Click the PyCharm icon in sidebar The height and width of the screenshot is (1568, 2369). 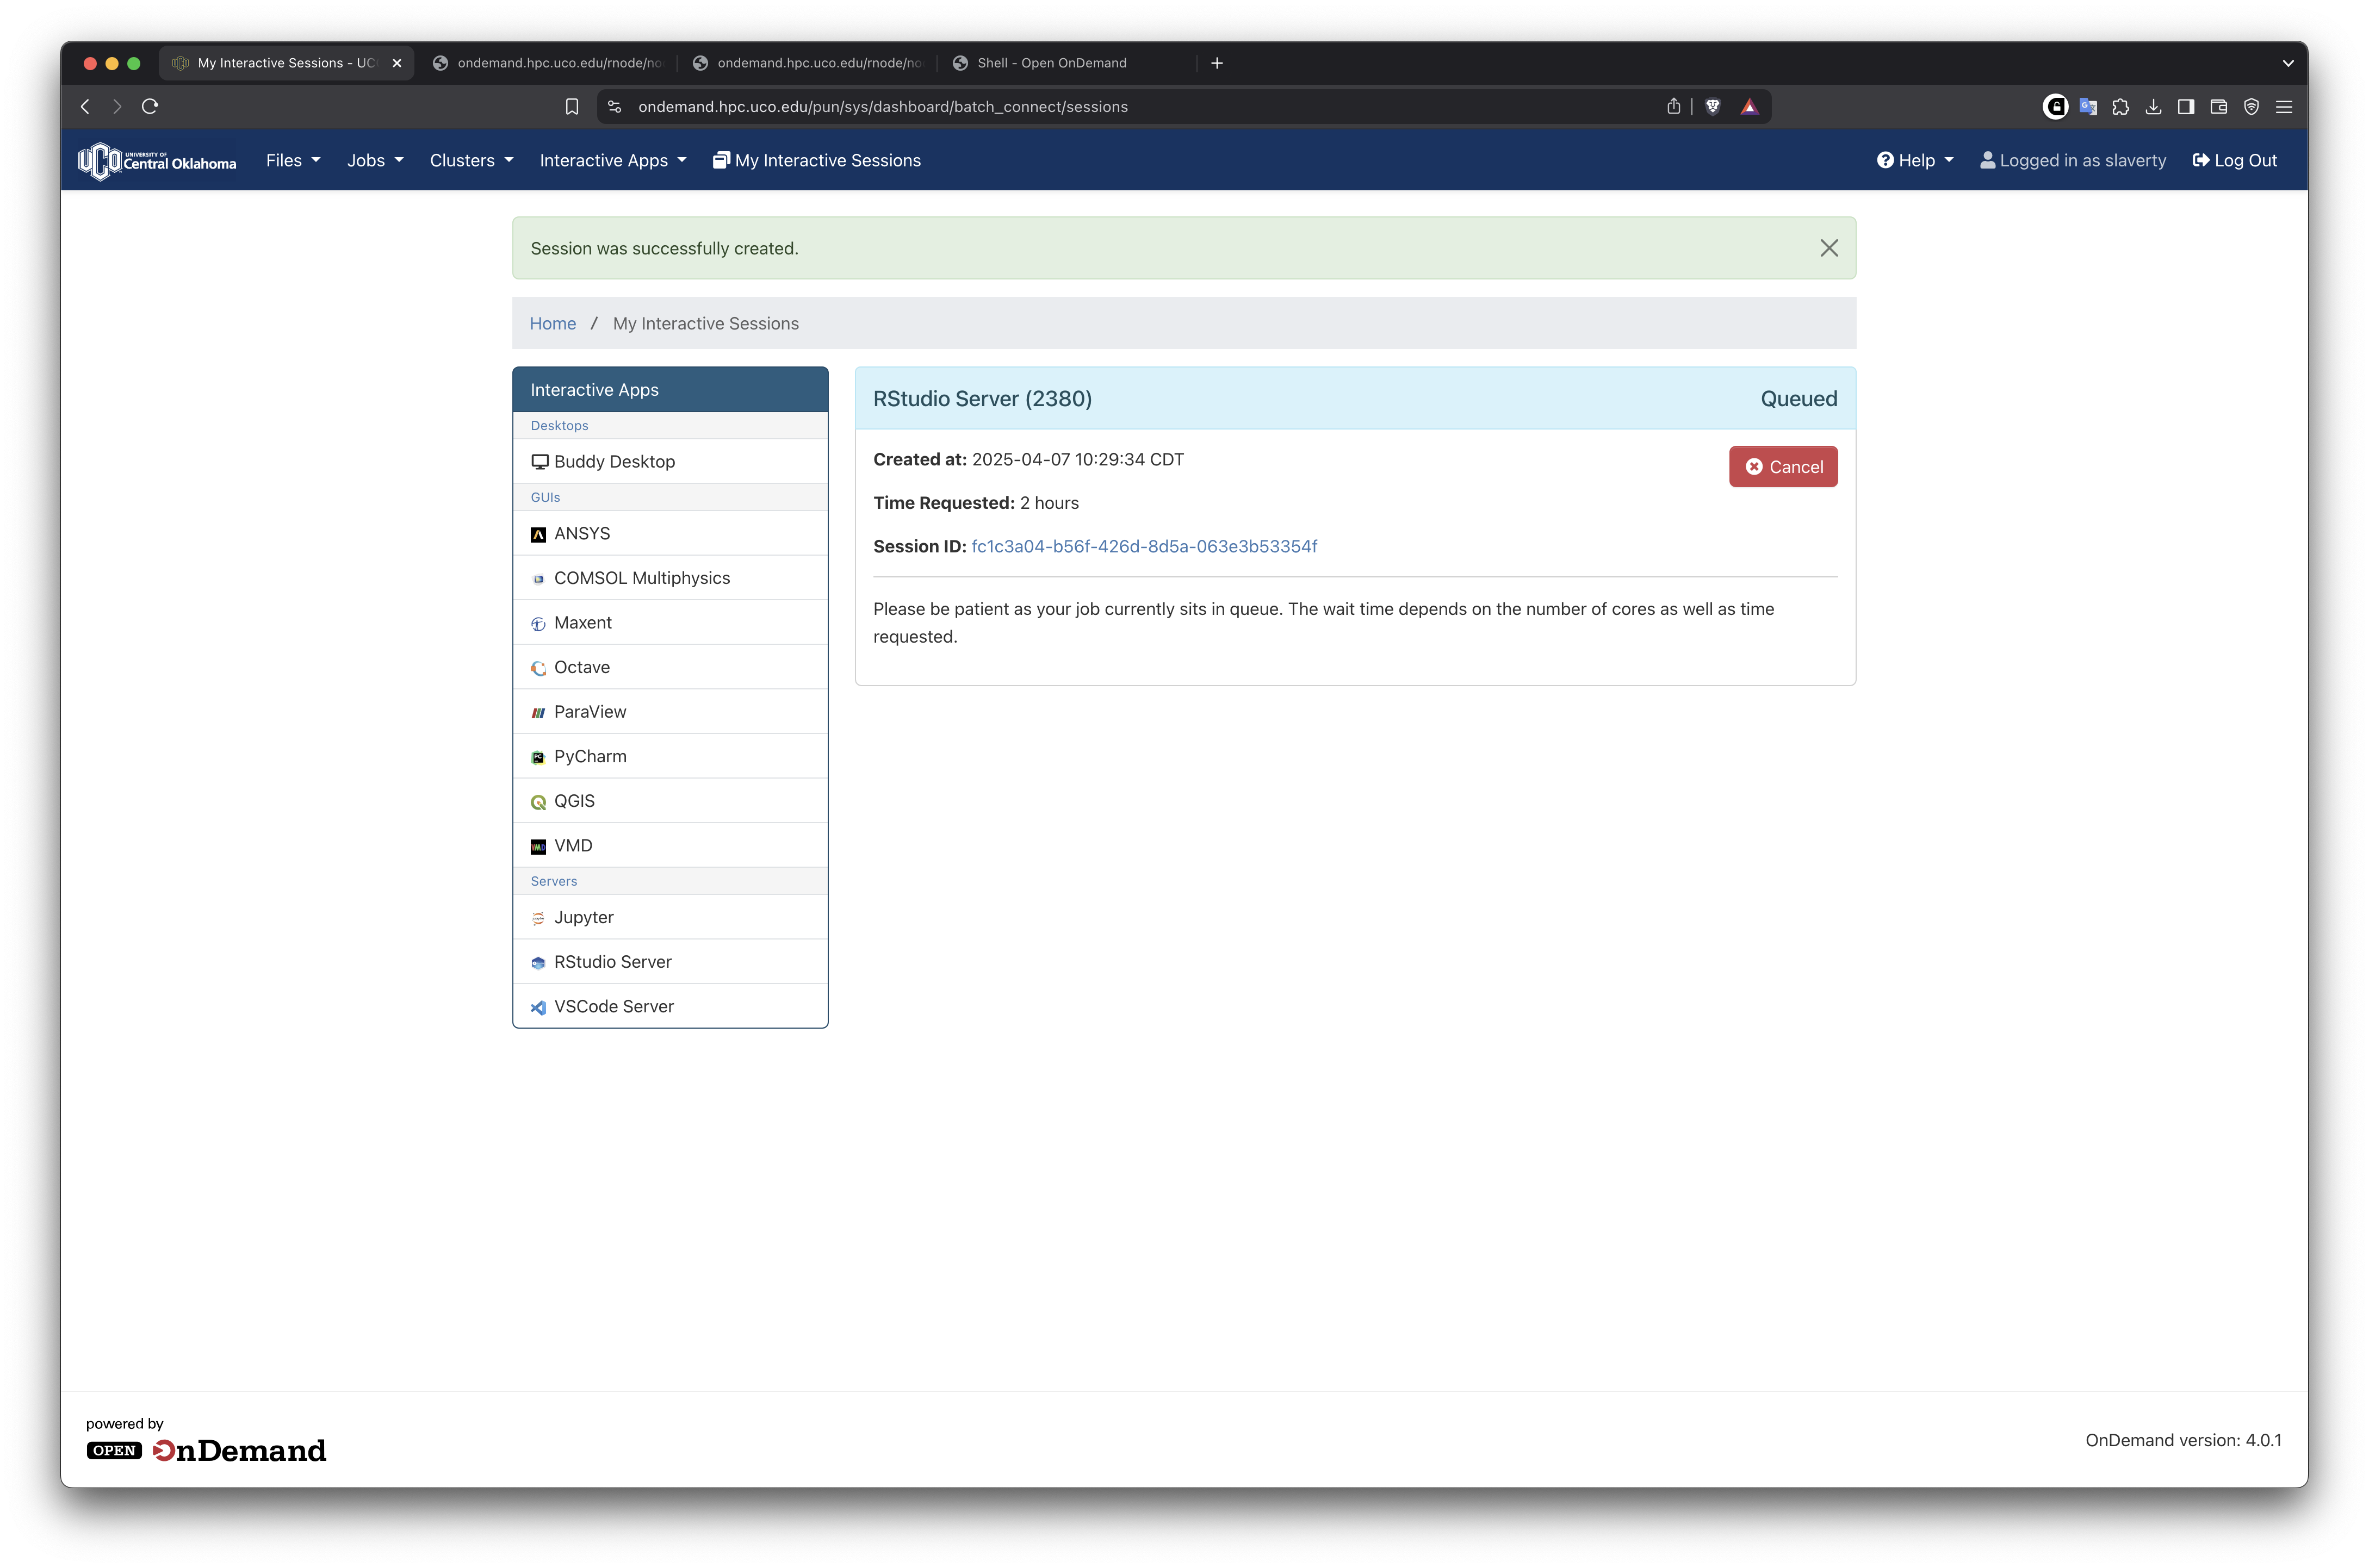(538, 757)
